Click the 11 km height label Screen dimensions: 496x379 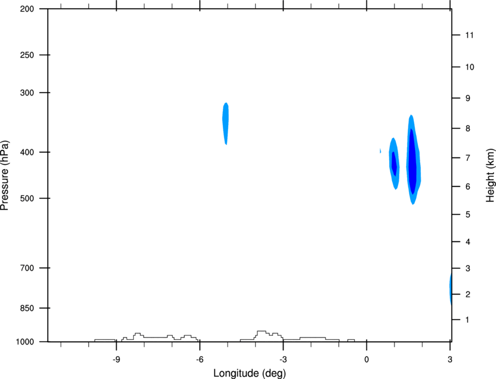[x=469, y=35]
